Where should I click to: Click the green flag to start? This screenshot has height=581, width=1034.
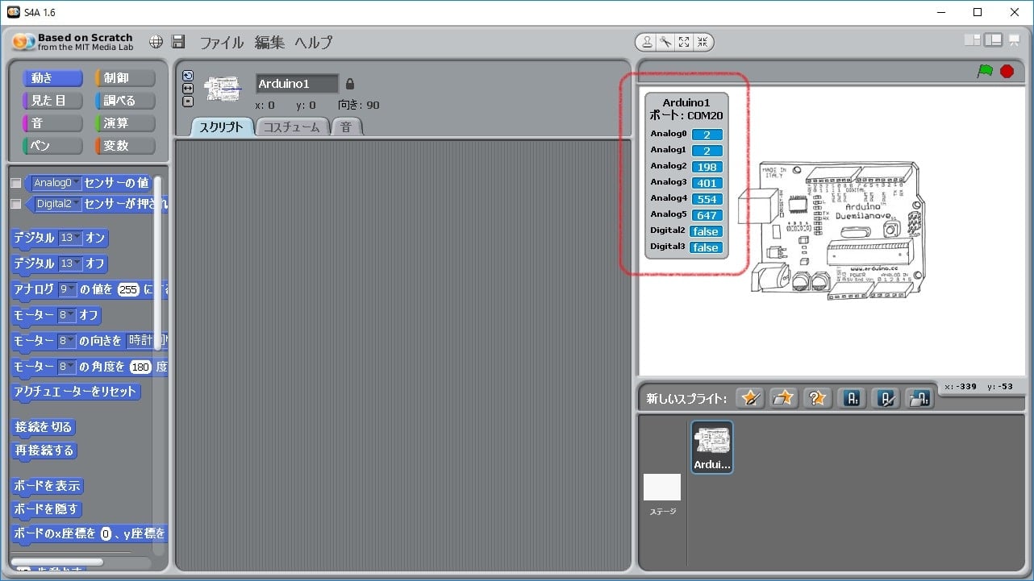[x=985, y=71]
